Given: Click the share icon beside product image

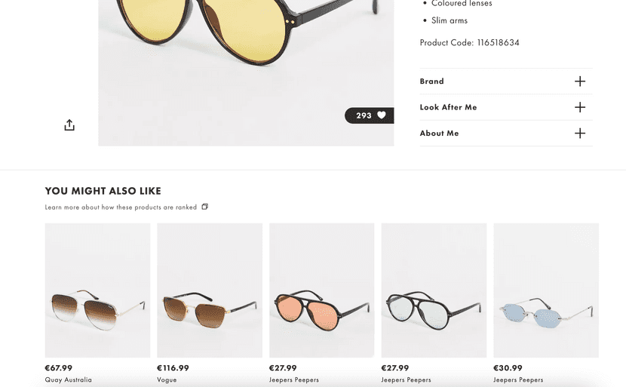Looking at the screenshot, I should click(x=69, y=125).
